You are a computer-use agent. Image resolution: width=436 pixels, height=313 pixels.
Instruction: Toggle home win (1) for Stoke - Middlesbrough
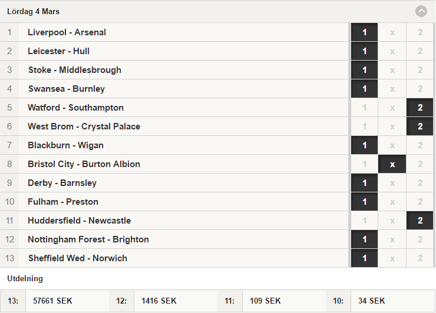[x=364, y=70]
